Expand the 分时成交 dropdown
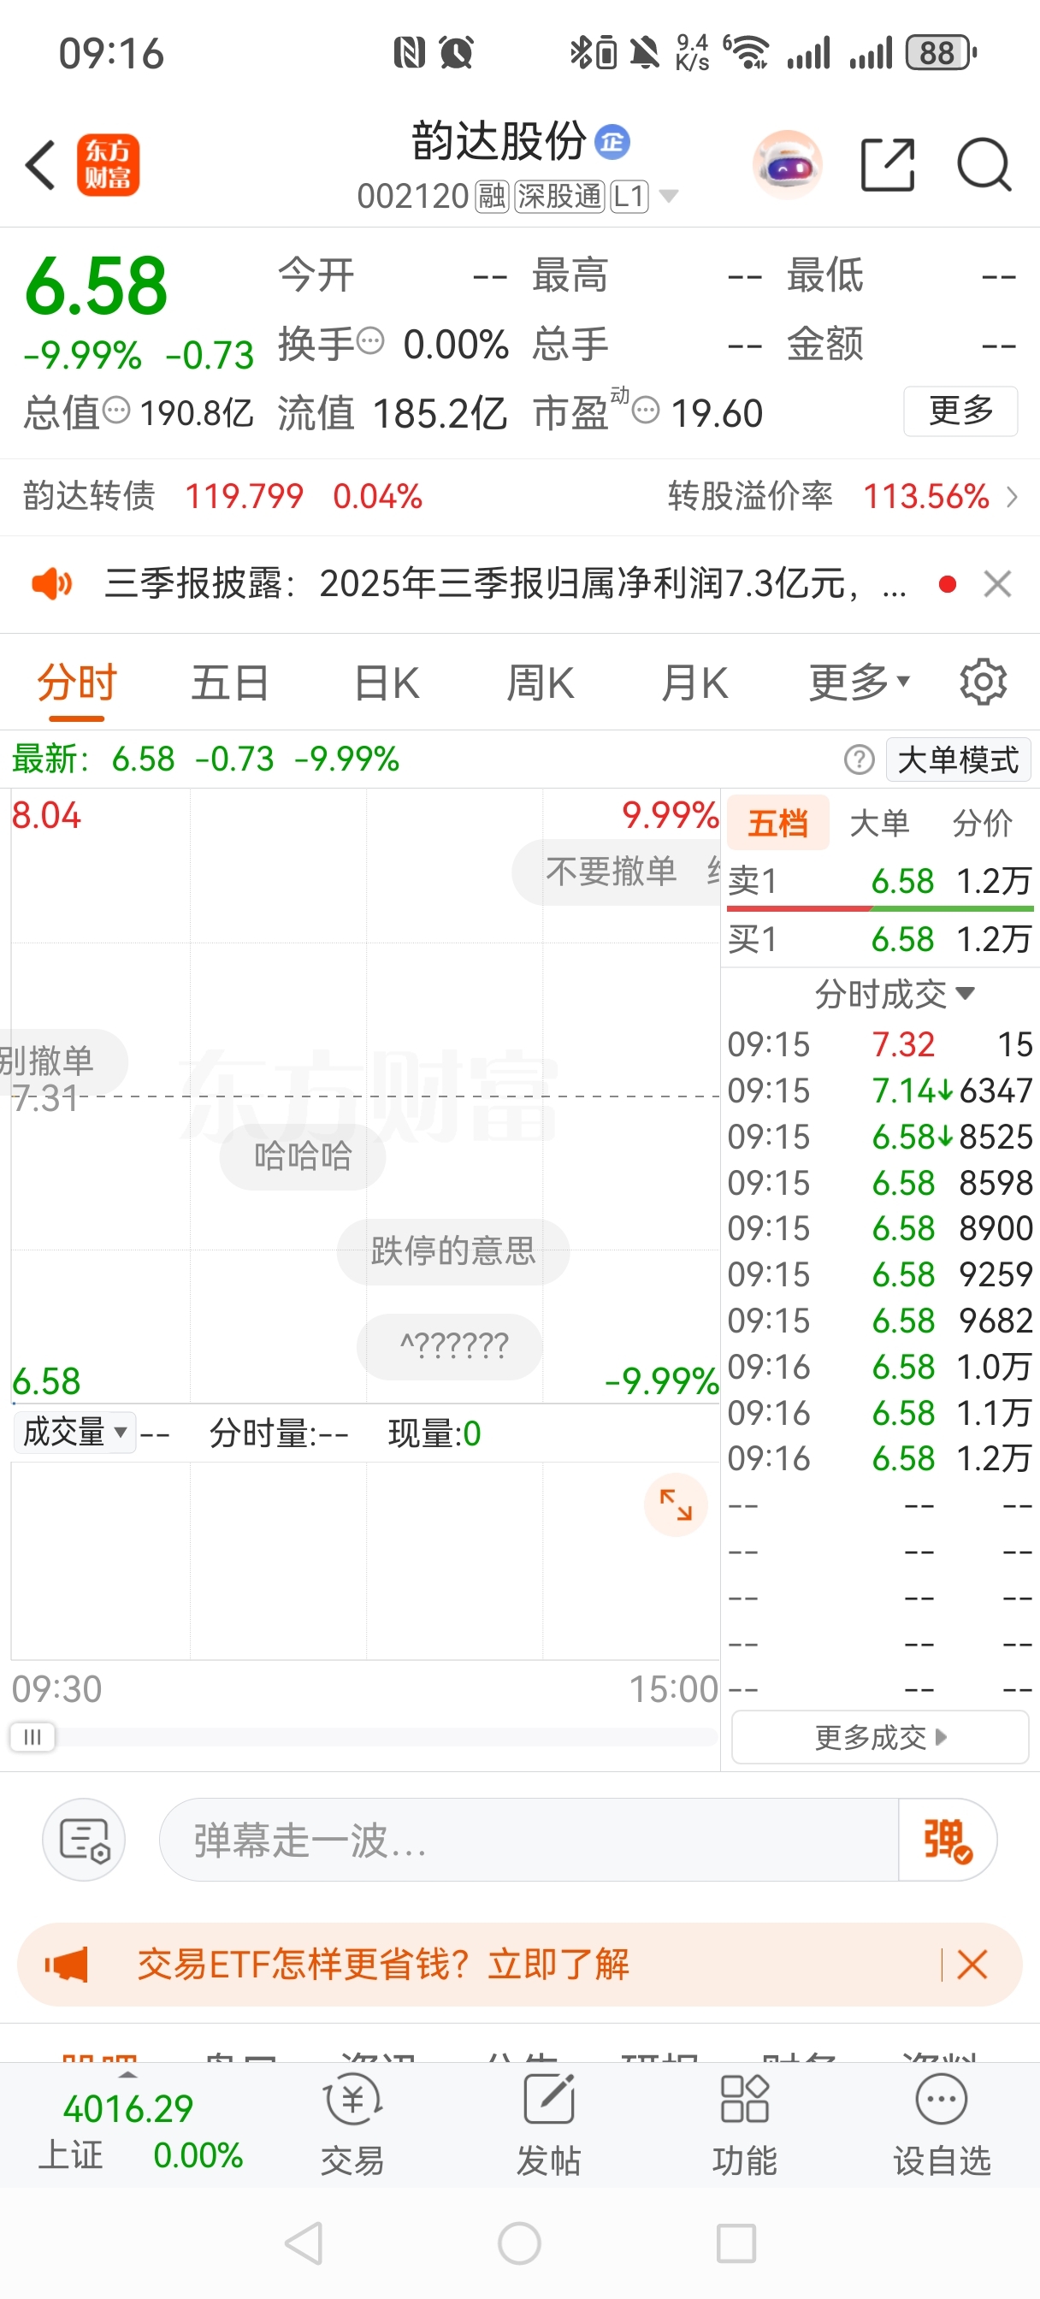 (x=895, y=993)
